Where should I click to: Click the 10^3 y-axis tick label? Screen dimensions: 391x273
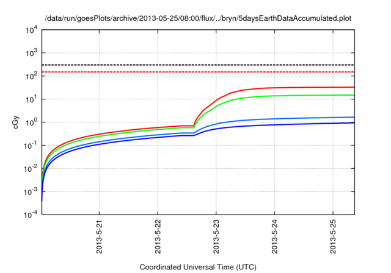[31, 53]
